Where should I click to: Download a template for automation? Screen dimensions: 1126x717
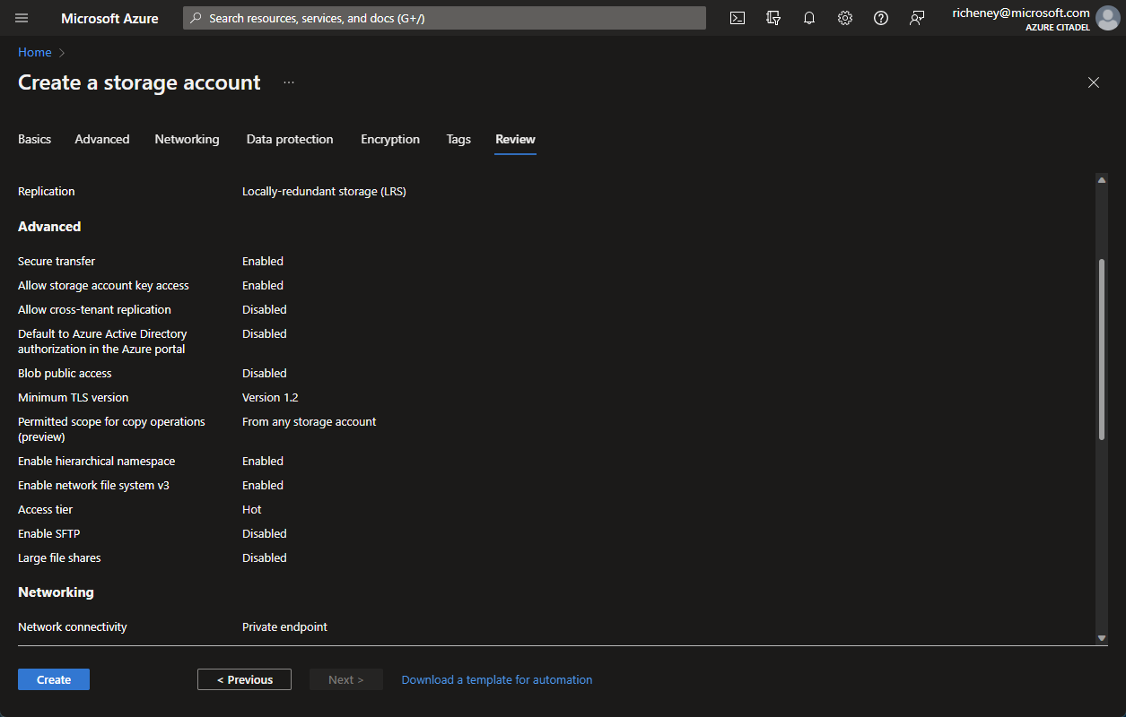click(496, 678)
